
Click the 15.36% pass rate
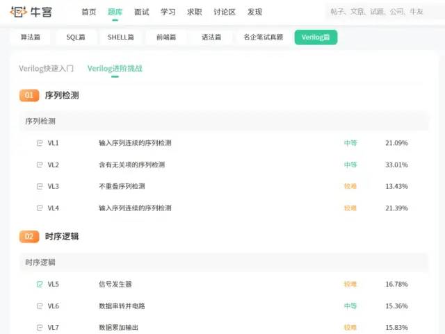click(x=396, y=306)
